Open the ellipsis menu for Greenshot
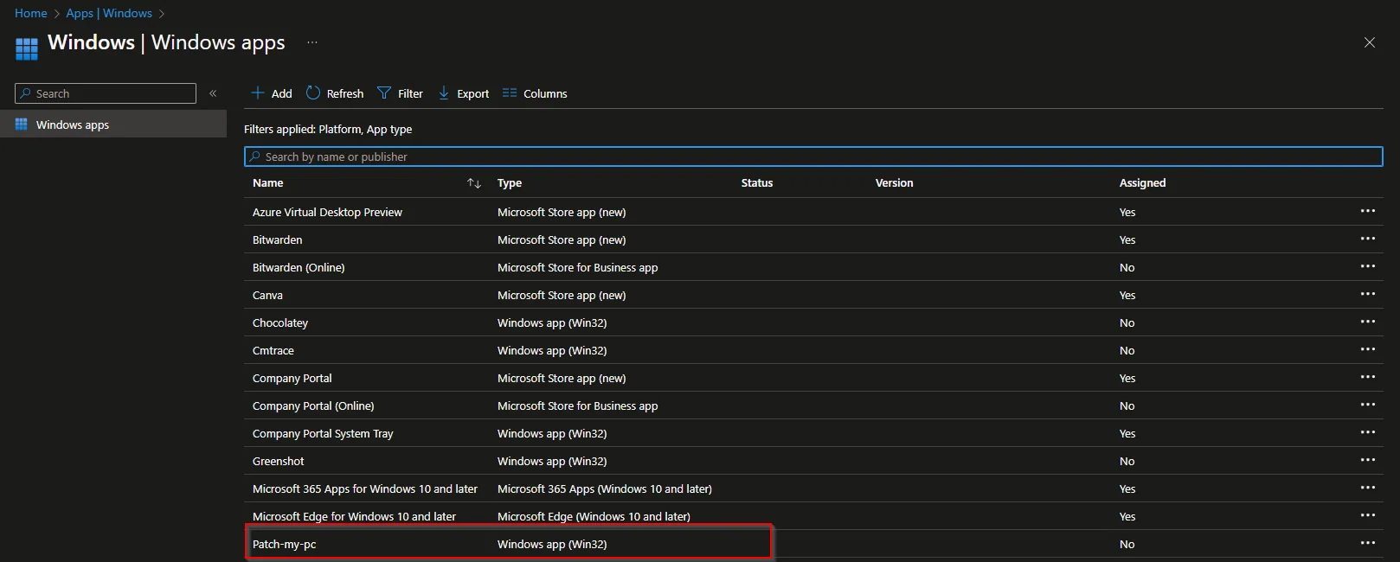 click(x=1367, y=460)
